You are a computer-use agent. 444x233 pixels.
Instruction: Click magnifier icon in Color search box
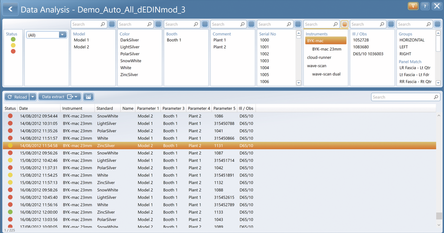149,24
